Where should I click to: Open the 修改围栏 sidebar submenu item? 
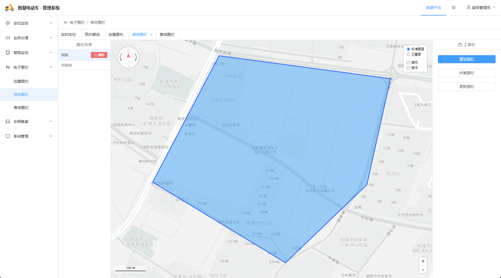pos(29,94)
